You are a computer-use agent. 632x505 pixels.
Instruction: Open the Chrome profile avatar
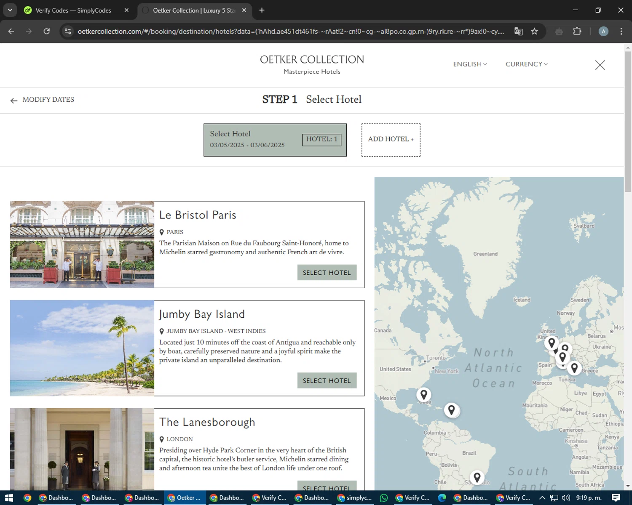point(603,31)
